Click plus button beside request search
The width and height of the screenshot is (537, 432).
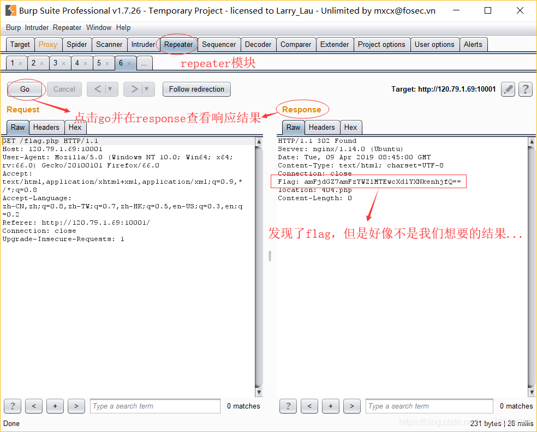[x=55, y=406]
